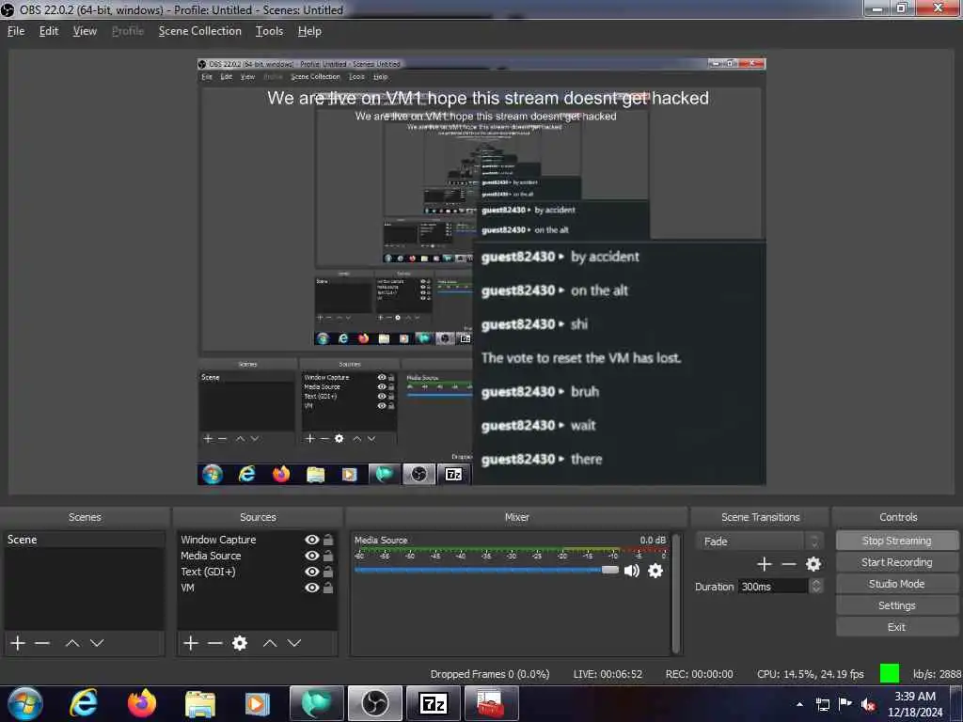
Task: Mute the Media Source speaker icon
Action: 631,571
